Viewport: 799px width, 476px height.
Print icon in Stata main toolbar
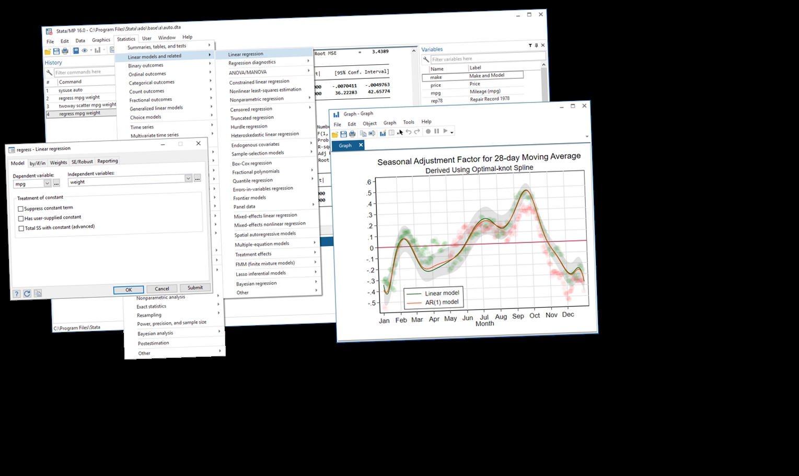click(65, 51)
